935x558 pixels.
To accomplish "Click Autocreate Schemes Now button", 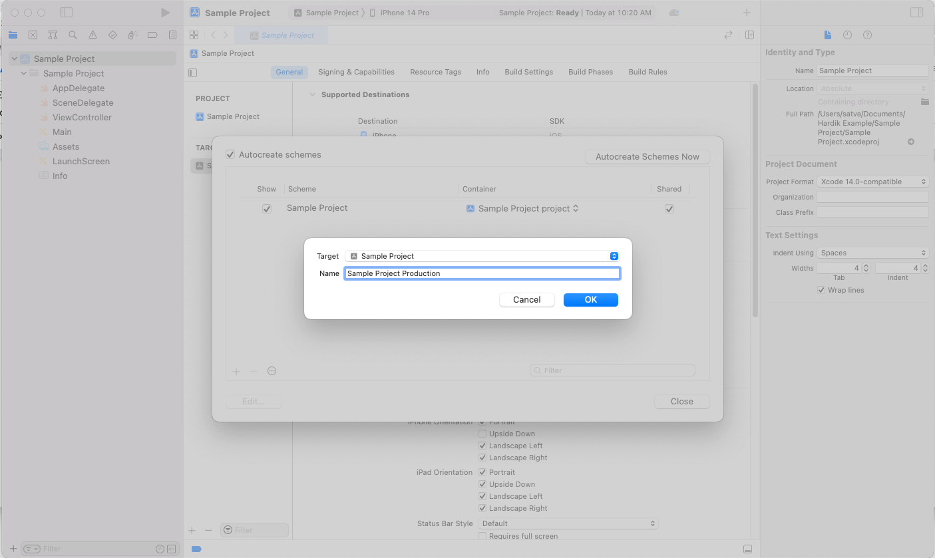I will pyautogui.click(x=648, y=157).
